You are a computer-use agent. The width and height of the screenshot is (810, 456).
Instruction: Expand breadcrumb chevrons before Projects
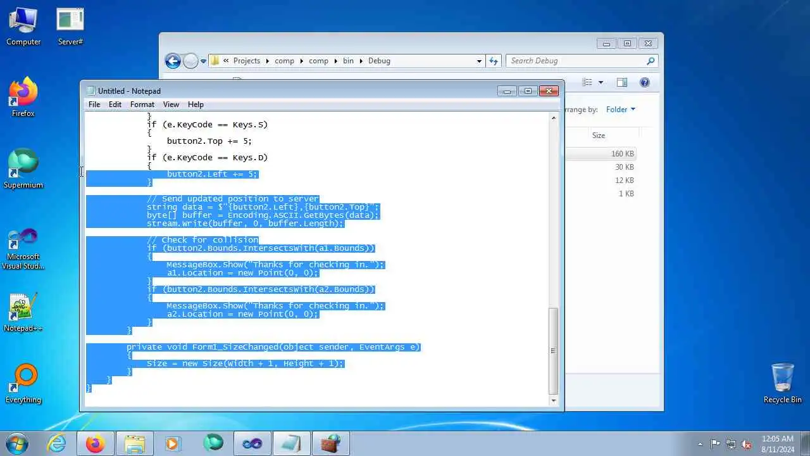pyautogui.click(x=226, y=61)
